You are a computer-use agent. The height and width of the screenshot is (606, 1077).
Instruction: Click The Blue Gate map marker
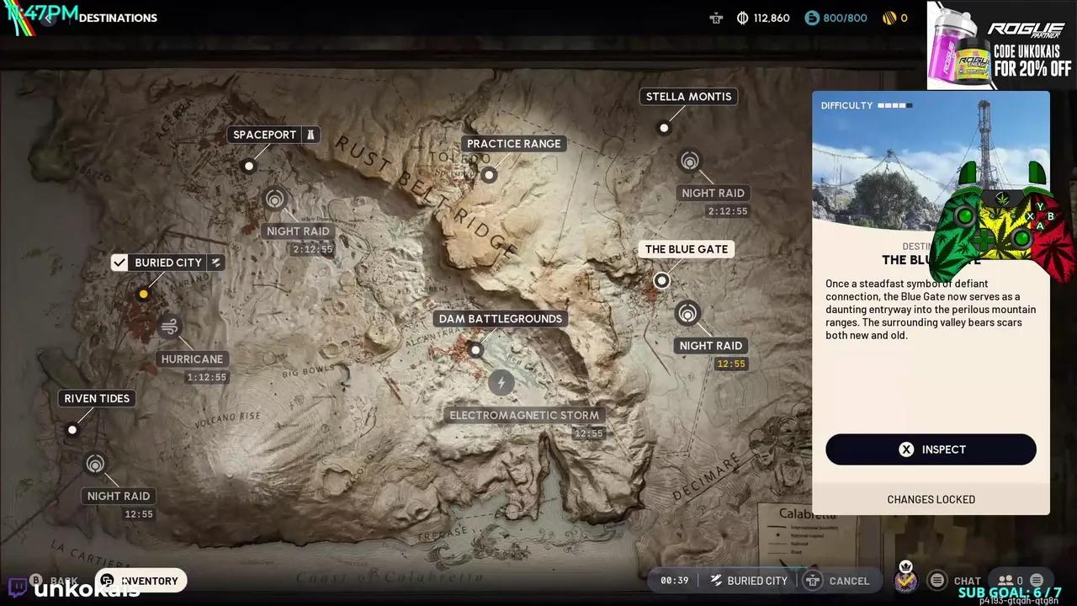point(662,280)
